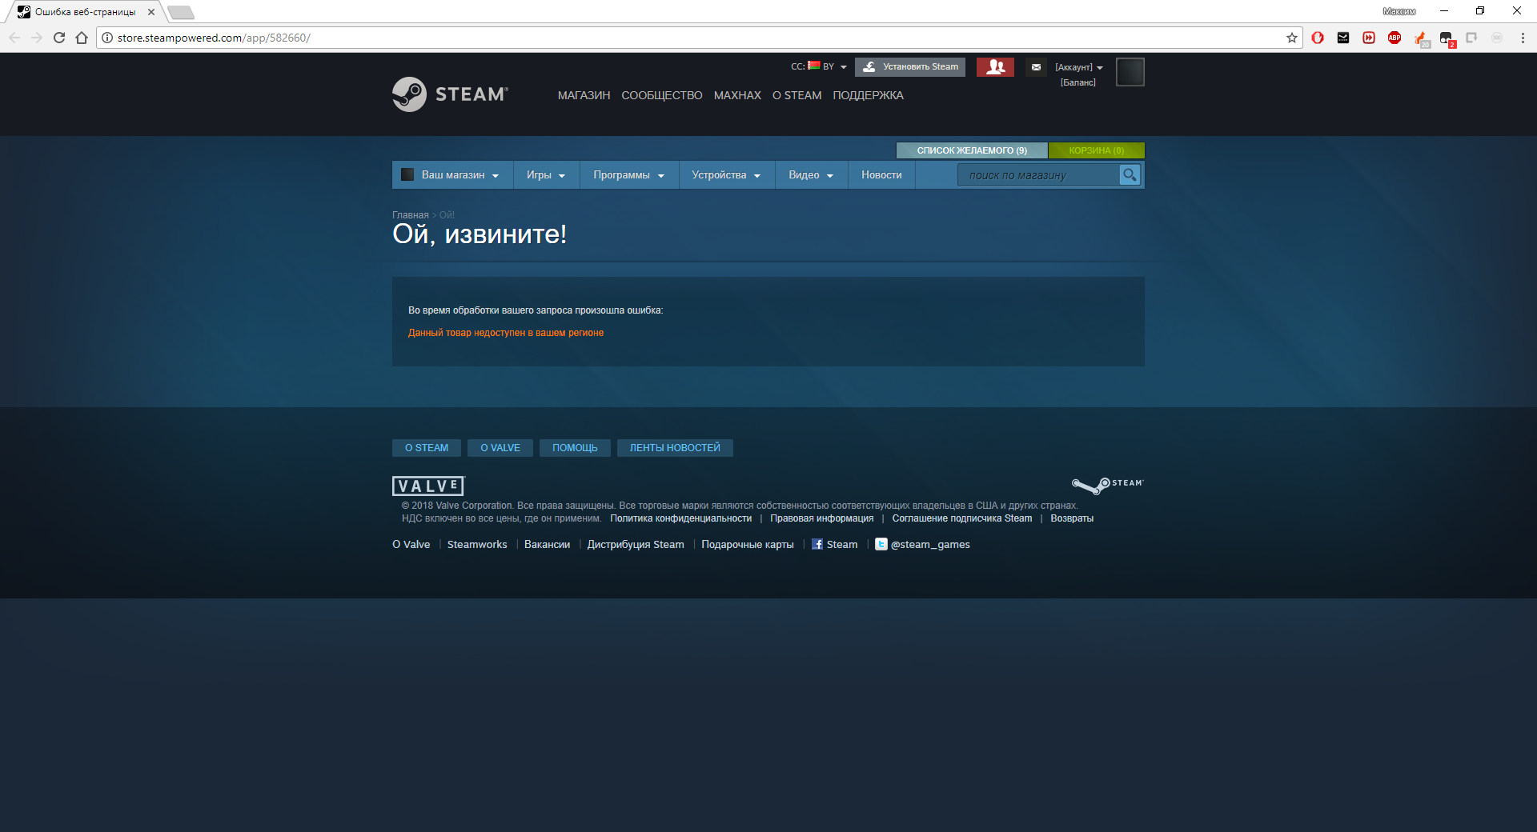Click the forward navigation arrow
Viewport: 1537px width, 832px height.
coord(37,38)
